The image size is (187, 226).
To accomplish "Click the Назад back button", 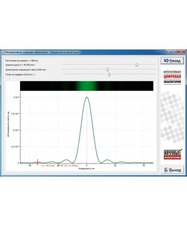I will (172, 61).
